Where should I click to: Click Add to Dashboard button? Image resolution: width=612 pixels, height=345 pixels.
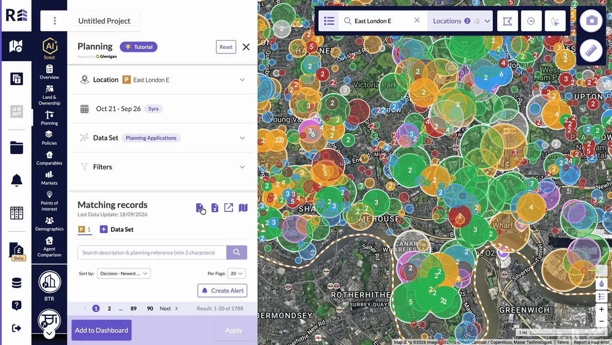pyautogui.click(x=101, y=330)
